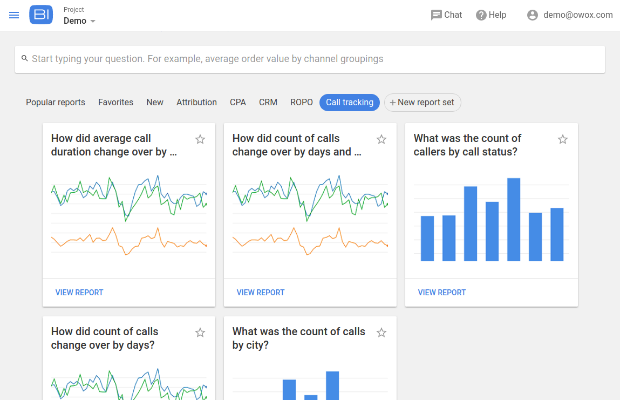View report for count of calls by days and
This screenshot has width=620, height=400.
click(261, 293)
